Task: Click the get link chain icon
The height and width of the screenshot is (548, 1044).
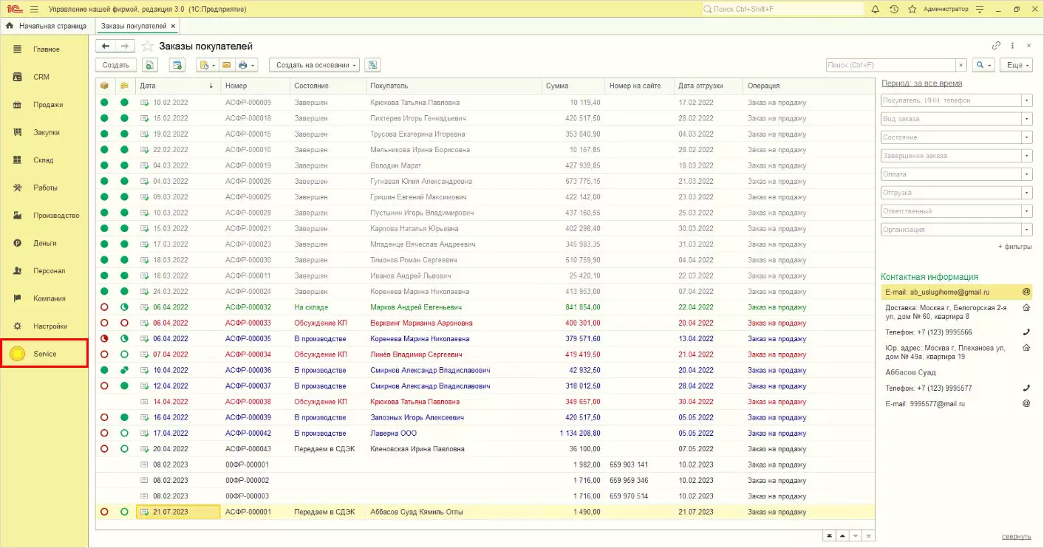Action: (x=996, y=46)
